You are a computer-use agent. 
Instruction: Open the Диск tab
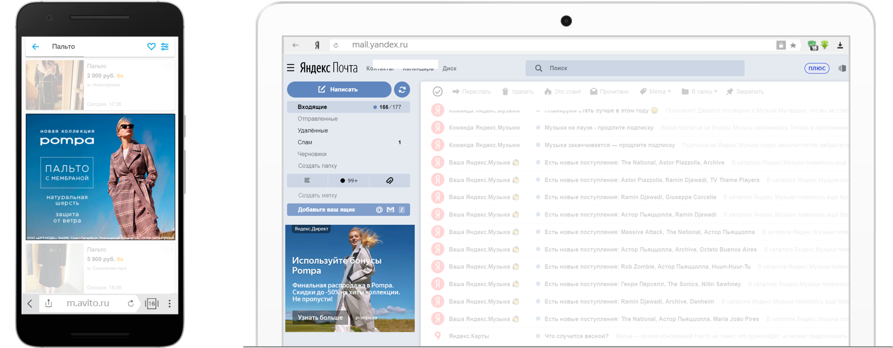[x=449, y=69]
